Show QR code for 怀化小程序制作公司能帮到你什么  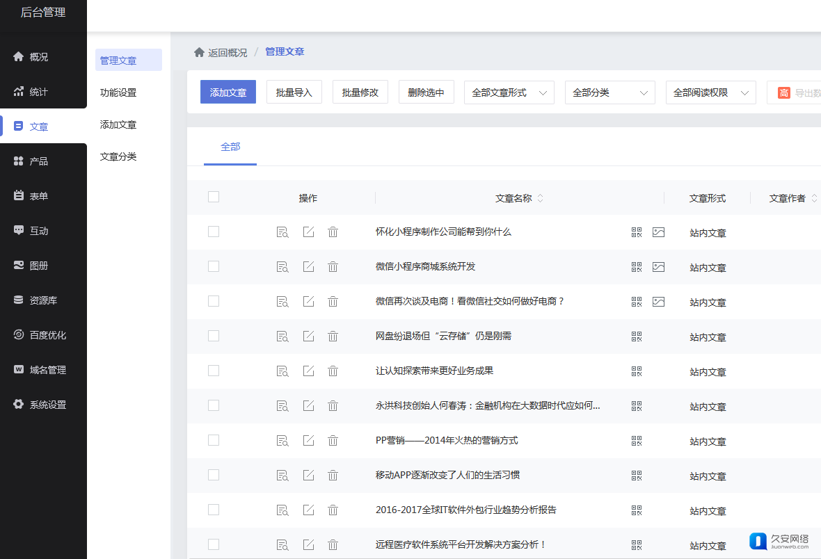pos(637,232)
